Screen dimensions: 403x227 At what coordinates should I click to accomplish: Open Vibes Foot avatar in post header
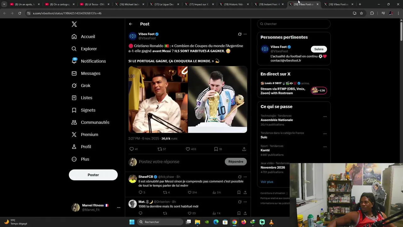tap(133, 36)
